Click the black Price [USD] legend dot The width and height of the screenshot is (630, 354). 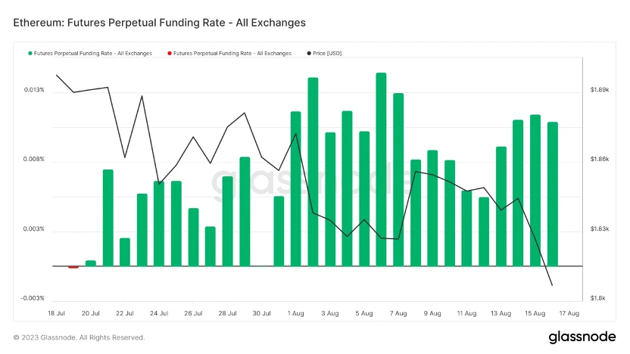[x=309, y=54]
